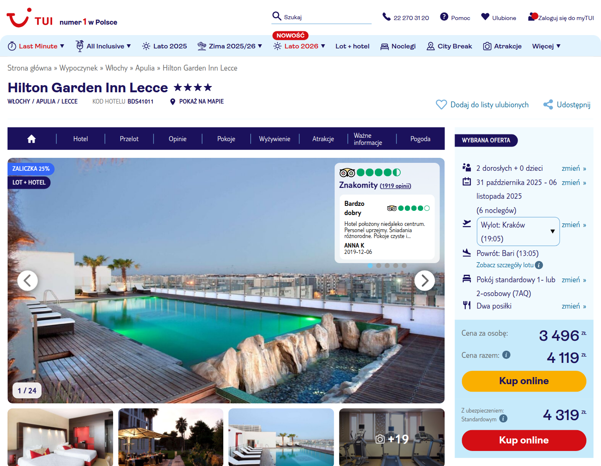Image resolution: width=601 pixels, height=466 pixels.
Task: Go to the previous photo with the left arrow
Action: 28,281
